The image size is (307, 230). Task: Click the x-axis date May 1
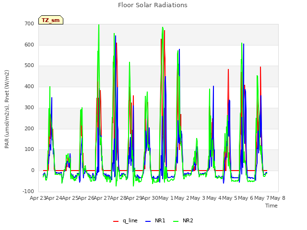[x=166, y=198]
